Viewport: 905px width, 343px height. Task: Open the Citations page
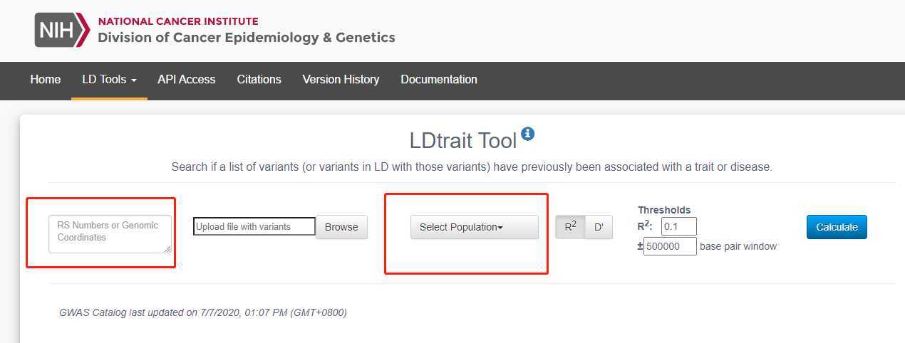point(259,80)
